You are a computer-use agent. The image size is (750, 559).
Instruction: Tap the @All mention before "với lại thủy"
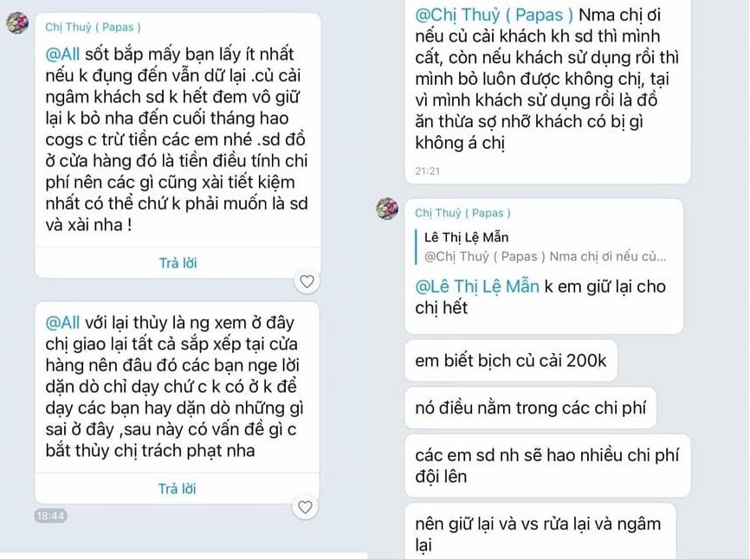click(62, 323)
